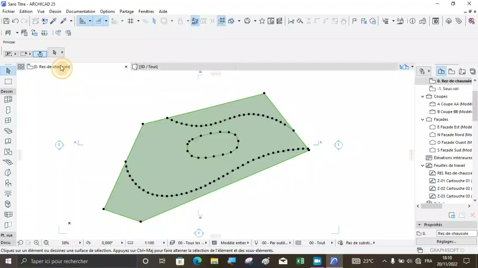Open the snap points options dropdown arrow
478x268 pixels.
(106, 21)
